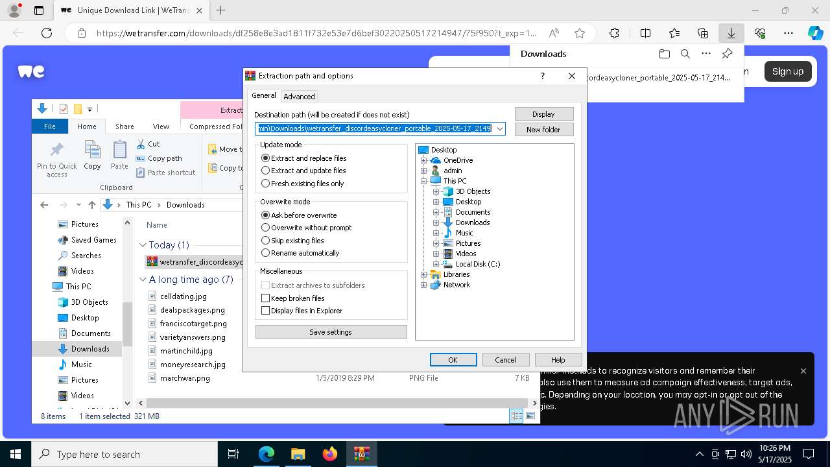Click destination path input field

pyautogui.click(x=374, y=128)
